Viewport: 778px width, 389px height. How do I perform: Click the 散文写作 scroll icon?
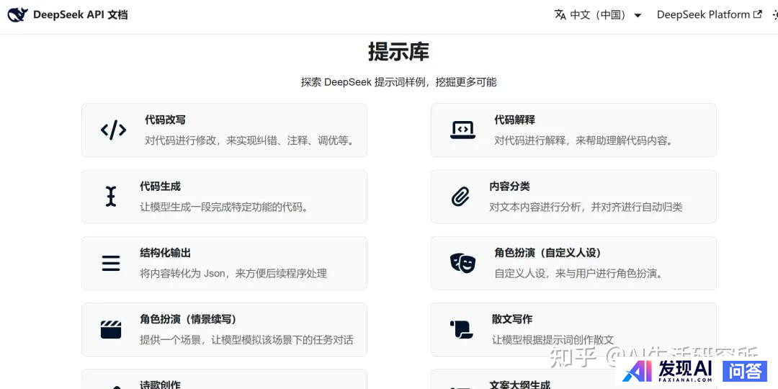462,329
